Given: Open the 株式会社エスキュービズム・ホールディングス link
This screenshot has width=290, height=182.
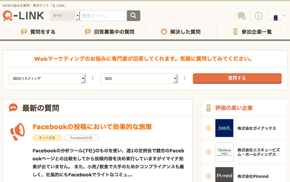Looking at the screenshot, I should (258, 152).
